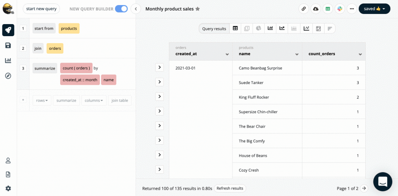Viewport: 398px width, 196px height.
Task: Download results with cloud icon
Action: point(316,9)
